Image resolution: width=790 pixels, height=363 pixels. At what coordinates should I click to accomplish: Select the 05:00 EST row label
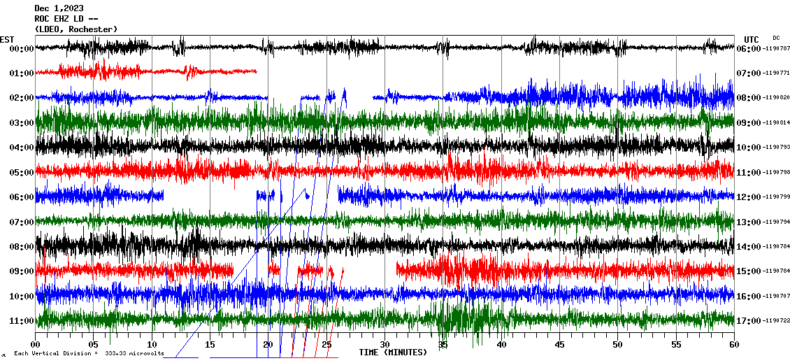coord(21,173)
